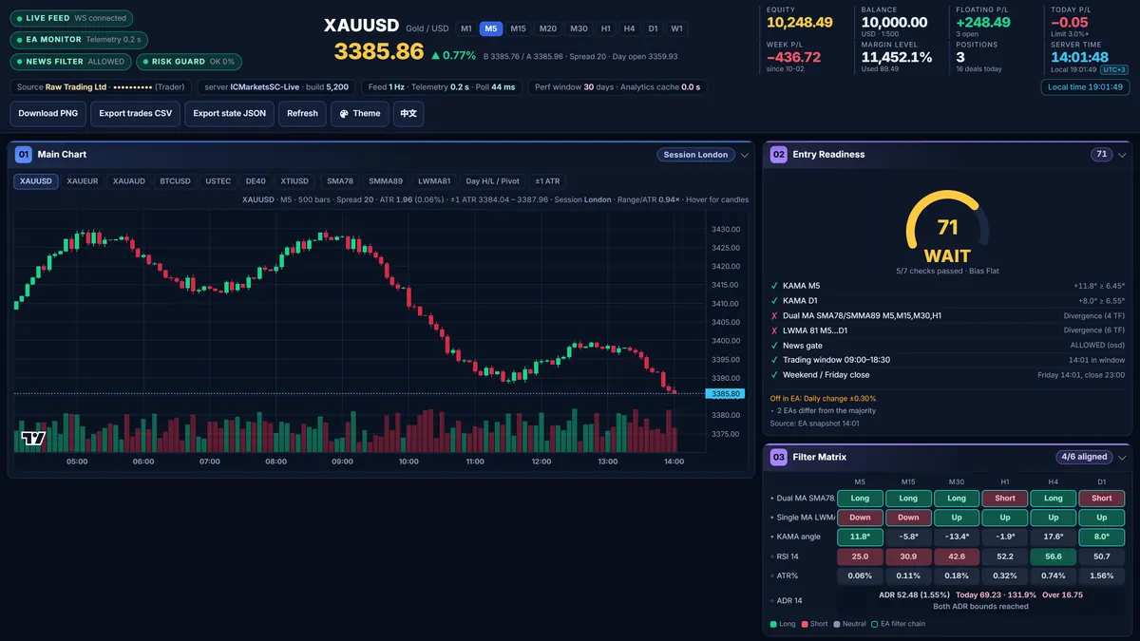This screenshot has height=641, width=1140.
Task: Switch to the H4 timeframe
Action: click(x=629, y=28)
